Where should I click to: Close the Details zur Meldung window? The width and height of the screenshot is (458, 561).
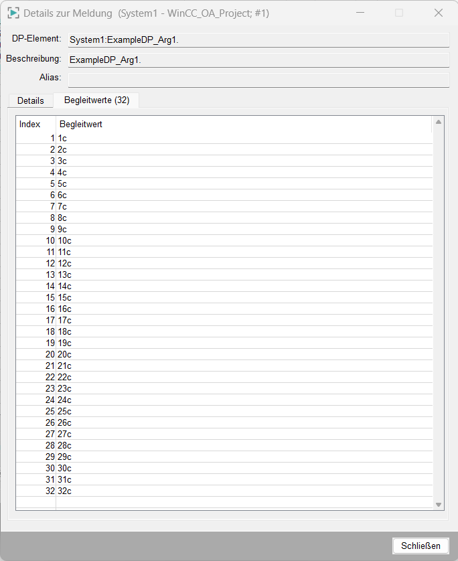[x=439, y=13]
